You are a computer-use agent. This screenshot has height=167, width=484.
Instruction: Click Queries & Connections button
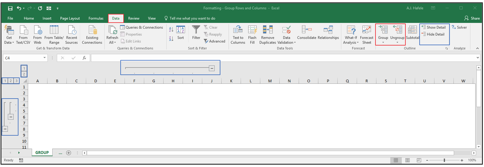tap(141, 27)
